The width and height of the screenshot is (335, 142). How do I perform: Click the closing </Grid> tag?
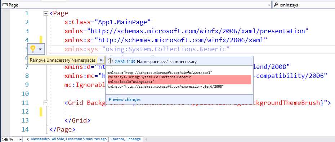click(x=77, y=120)
